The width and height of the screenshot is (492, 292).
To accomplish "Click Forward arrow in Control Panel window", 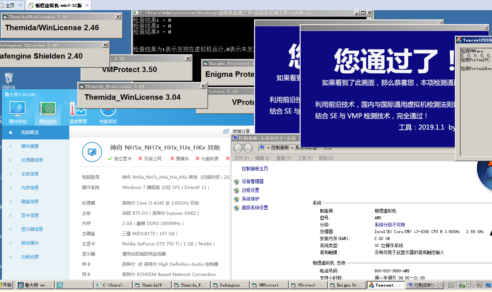I will click(248, 148).
